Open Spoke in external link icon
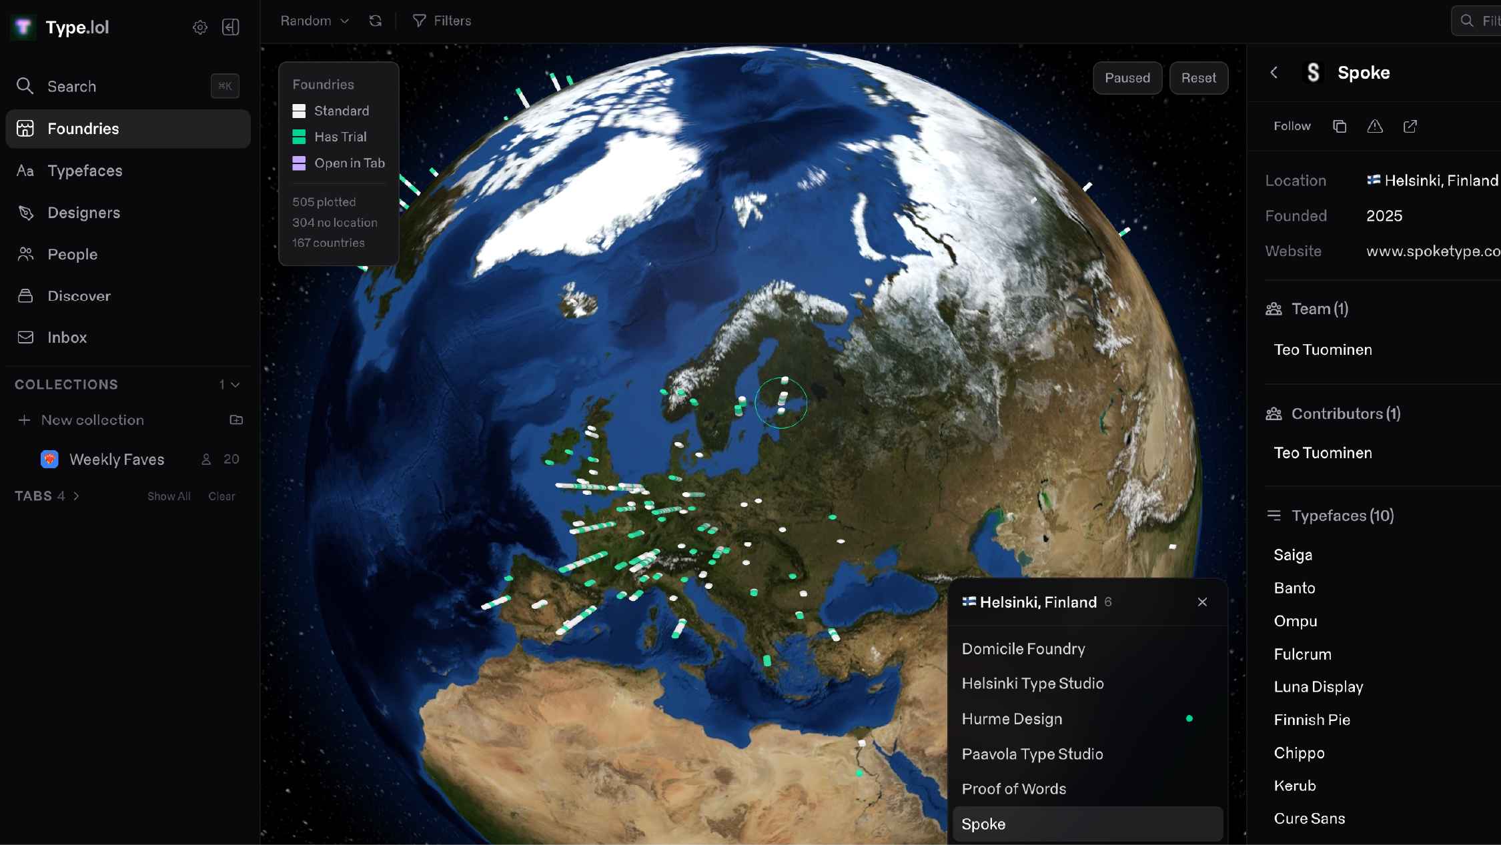The width and height of the screenshot is (1501, 845). (x=1410, y=126)
